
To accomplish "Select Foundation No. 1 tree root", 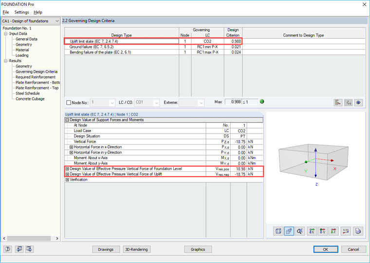I will click(x=17, y=28).
